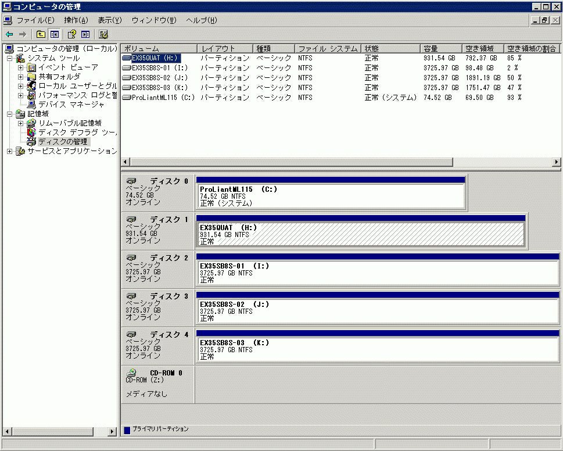
Task: Open the ウィンドウ(W) menu
Action: (x=153, y=20)
